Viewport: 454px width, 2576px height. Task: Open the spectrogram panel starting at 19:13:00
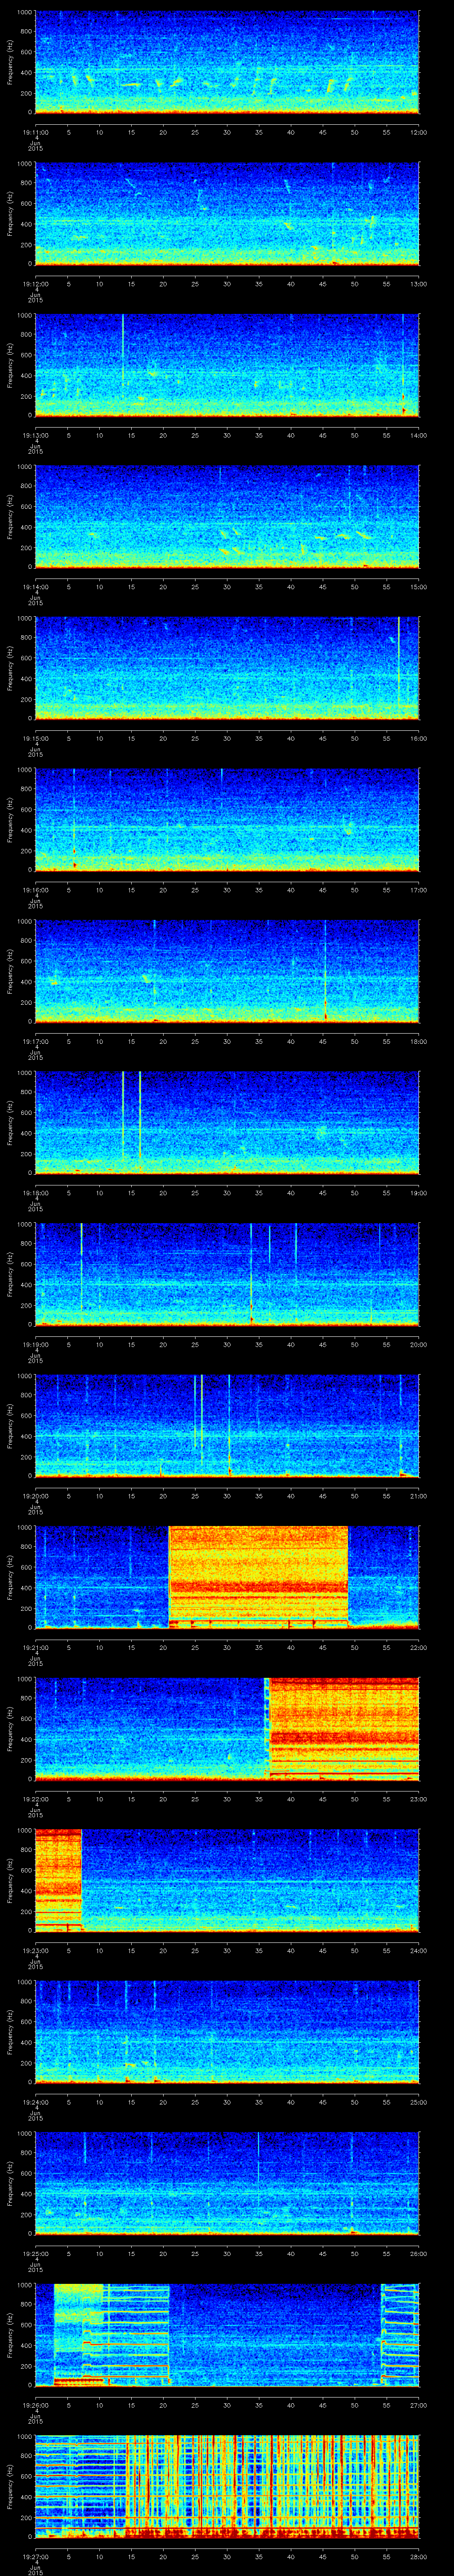pyautogui.click(x=227, y=365)
